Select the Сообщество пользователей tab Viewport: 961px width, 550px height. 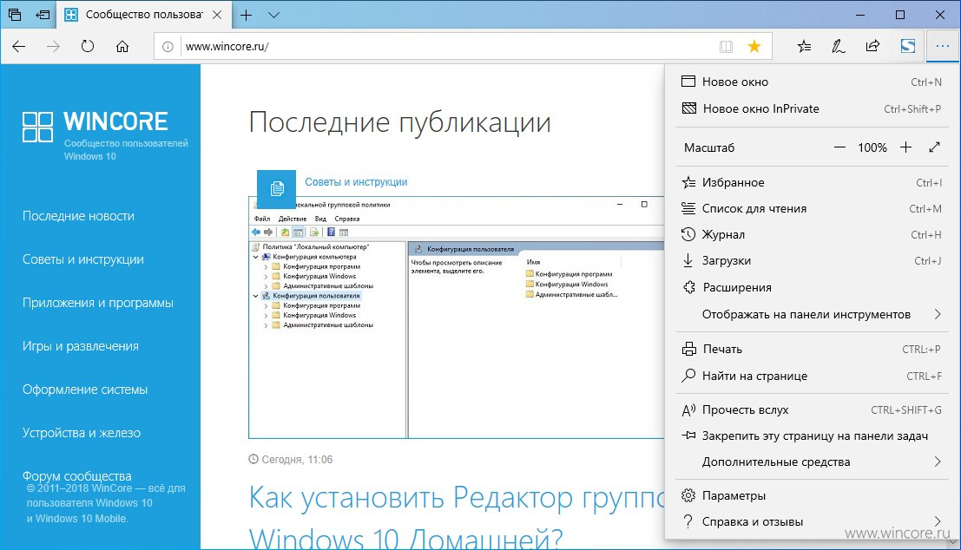click(144, 15)
